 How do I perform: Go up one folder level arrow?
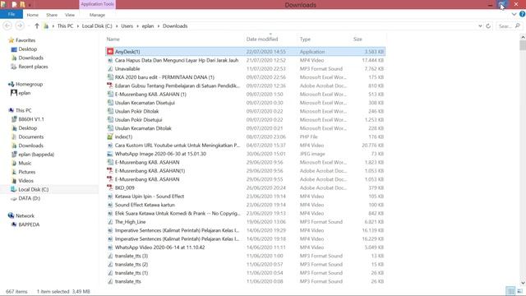tap(37, 25)
